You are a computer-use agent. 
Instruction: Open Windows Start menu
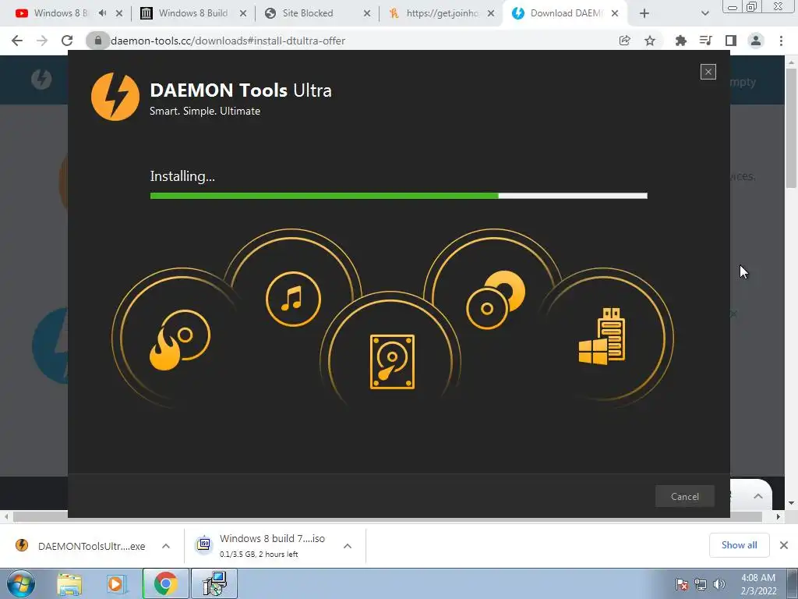[21, 583]
